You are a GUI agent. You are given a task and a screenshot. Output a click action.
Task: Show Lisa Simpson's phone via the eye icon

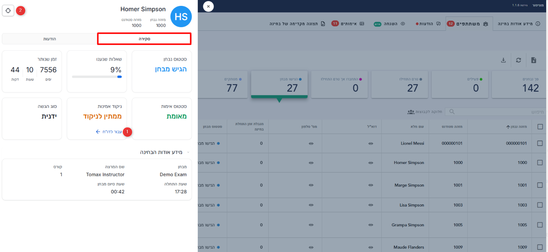[x=311, y=205]
